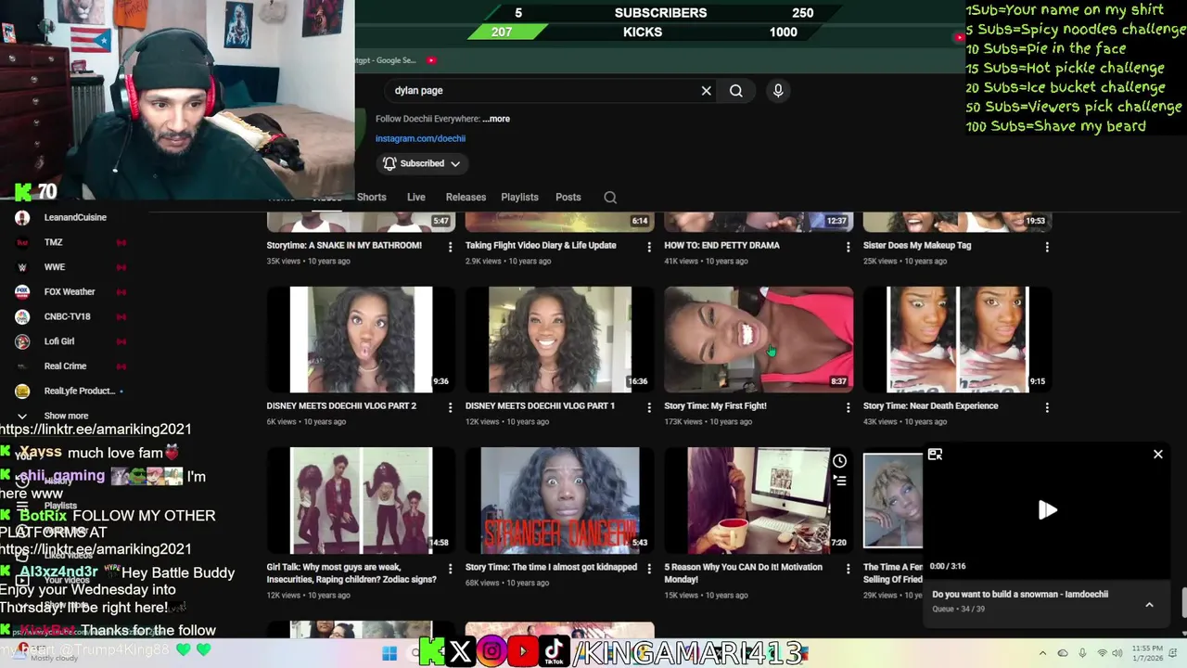Show hidden system tray icons
The image size is (1187, 668).
coord(1041,653)
